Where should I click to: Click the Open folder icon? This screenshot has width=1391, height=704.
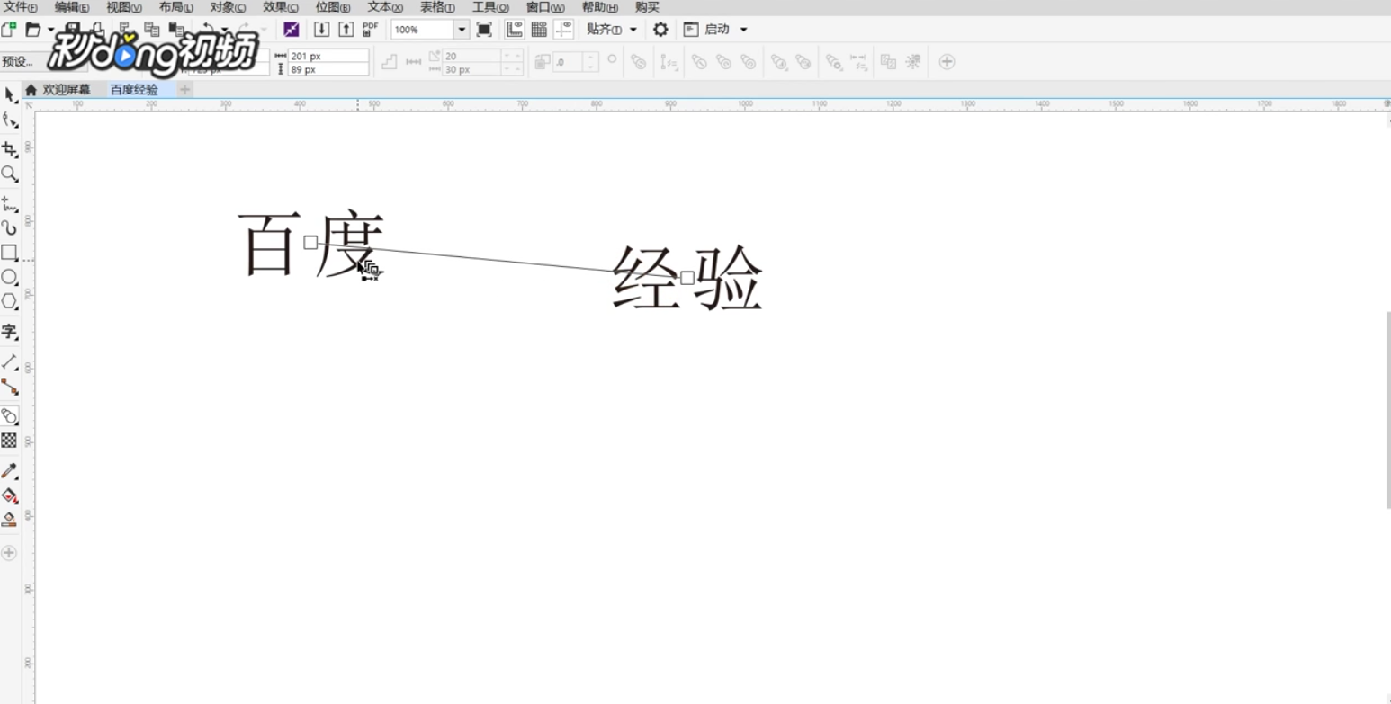pos(33,29)
